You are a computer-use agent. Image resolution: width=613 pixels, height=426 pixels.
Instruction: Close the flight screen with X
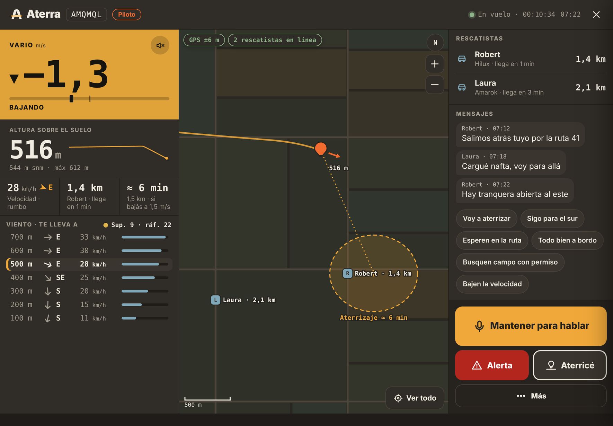pyautogui.click(x=596, y=15)
